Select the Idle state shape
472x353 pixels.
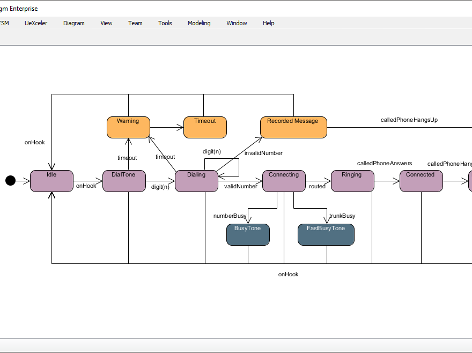(x=51, y=181)
